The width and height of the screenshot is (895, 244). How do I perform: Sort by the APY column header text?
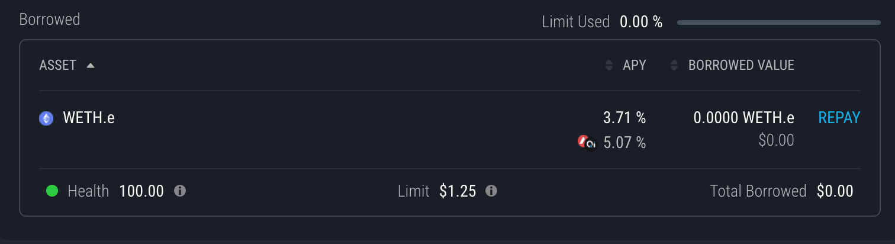[x=635, y=65]
